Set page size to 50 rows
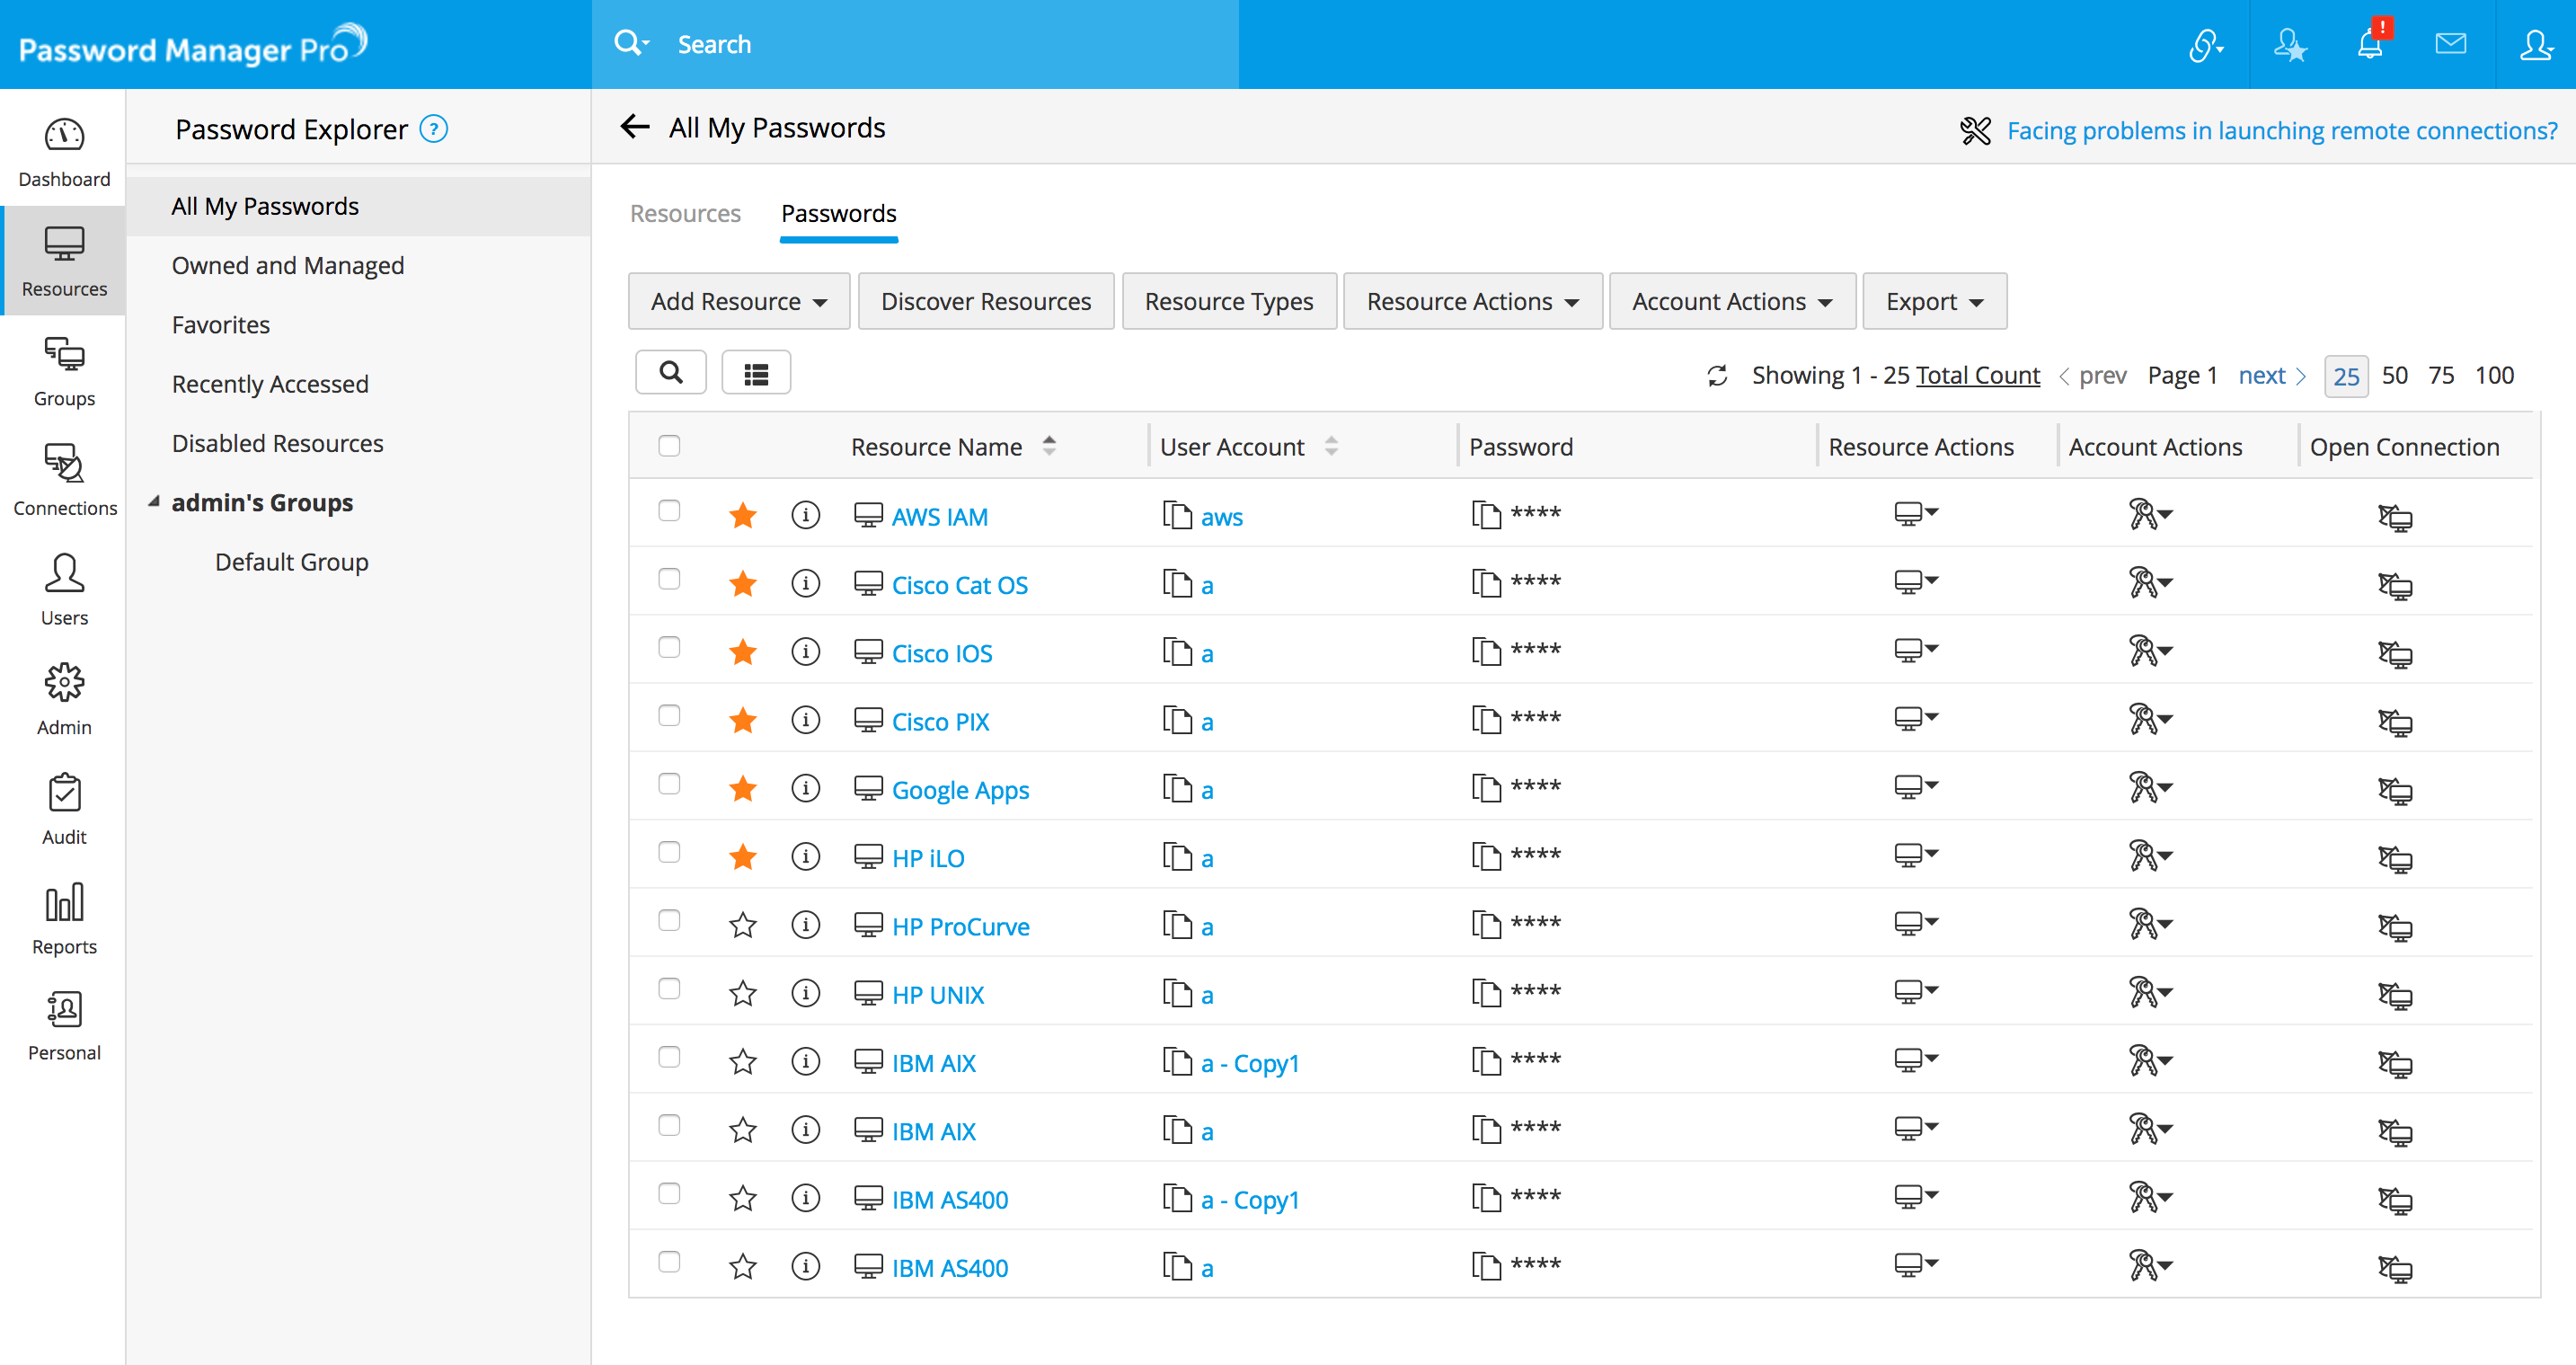 (2394, 376)
